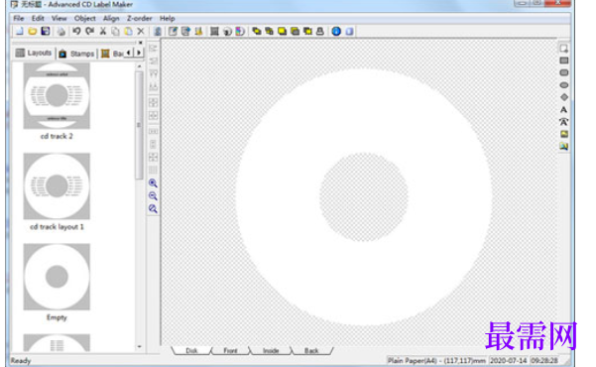Choose the diamond shape tool
Screen dimensions: 596x367
[x=564, y=97]
